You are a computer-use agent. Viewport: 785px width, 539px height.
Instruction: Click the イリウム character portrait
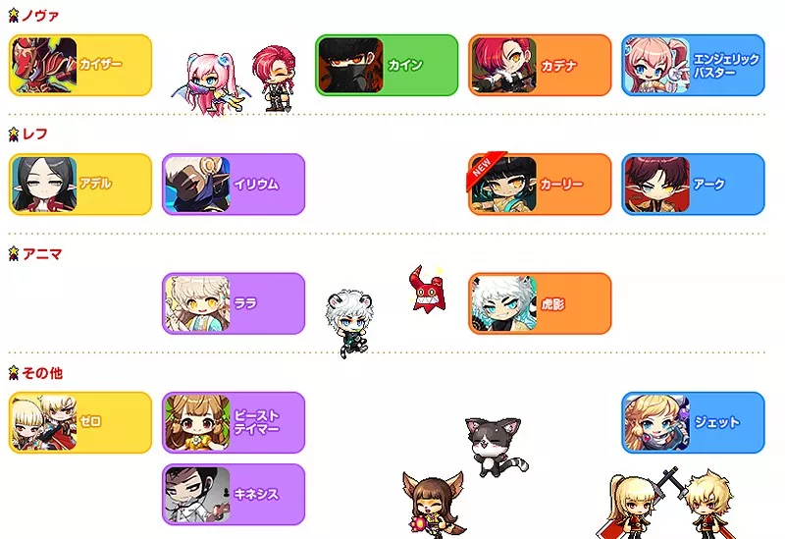tap(197, 185)
